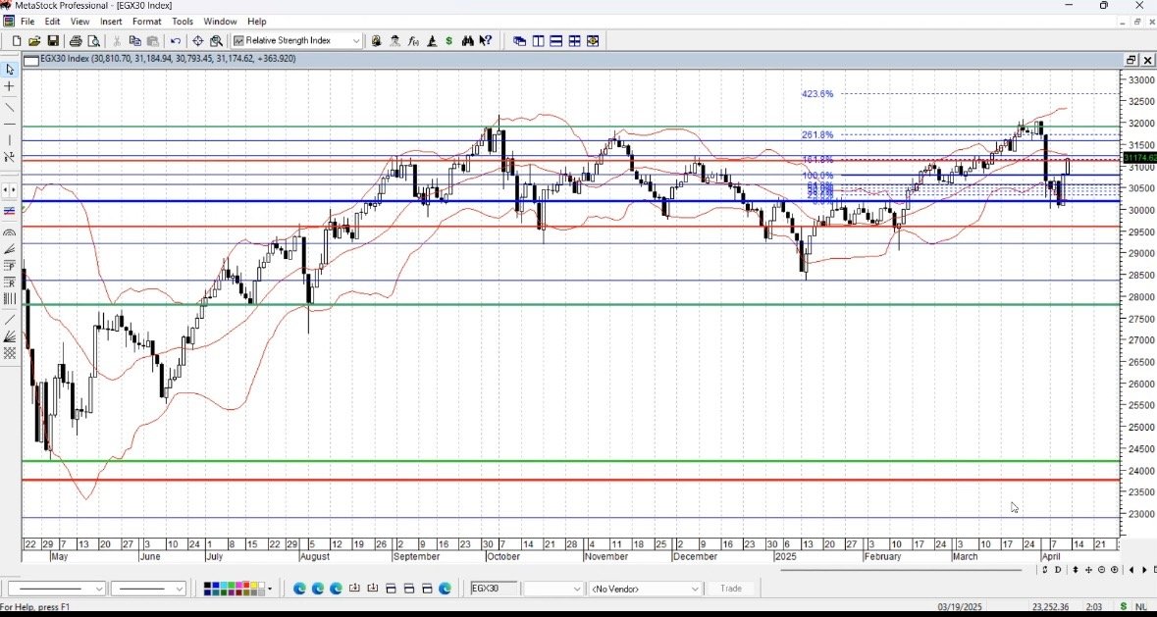The image size is (1157, 617).
Task: Click the Trade button
Action: click(731, 589)
